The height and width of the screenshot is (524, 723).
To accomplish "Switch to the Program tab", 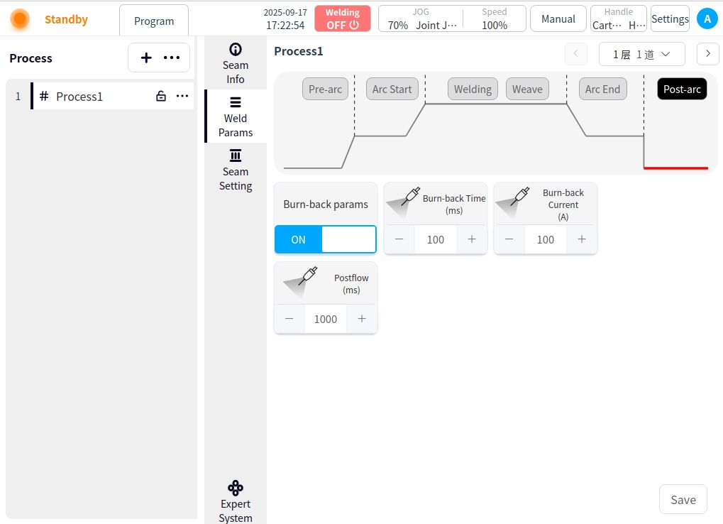I will point(154,21).
